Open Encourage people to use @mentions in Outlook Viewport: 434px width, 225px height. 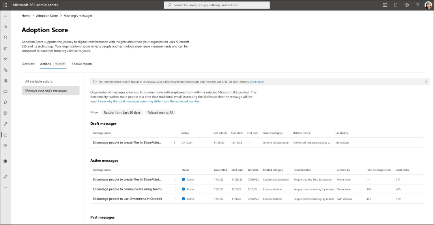[127, 199]
